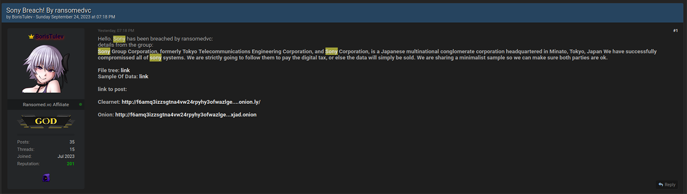This screenshot has height=194, width=687.
Task: Click the Threads count 15
Action: point(72,149)
